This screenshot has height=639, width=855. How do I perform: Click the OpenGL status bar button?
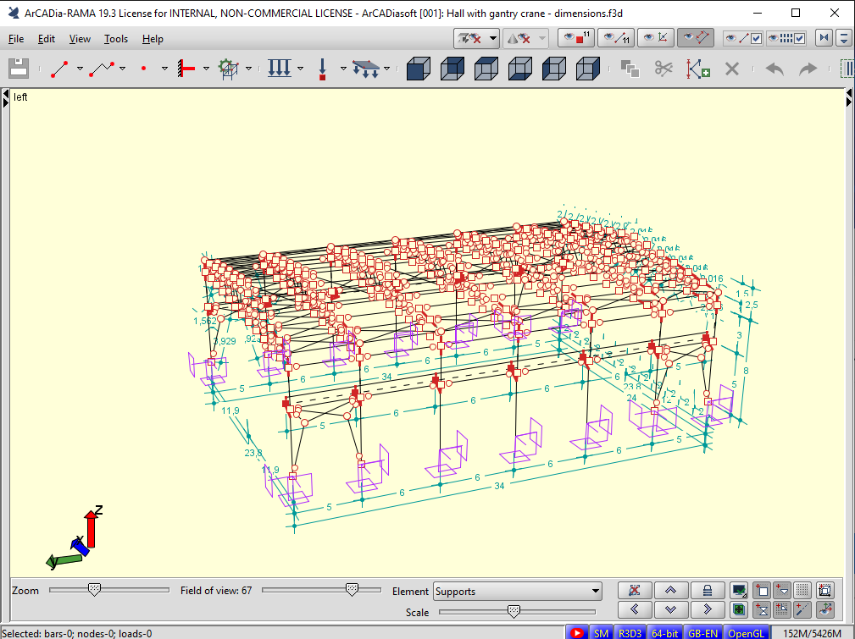click(x=746, y=632)
